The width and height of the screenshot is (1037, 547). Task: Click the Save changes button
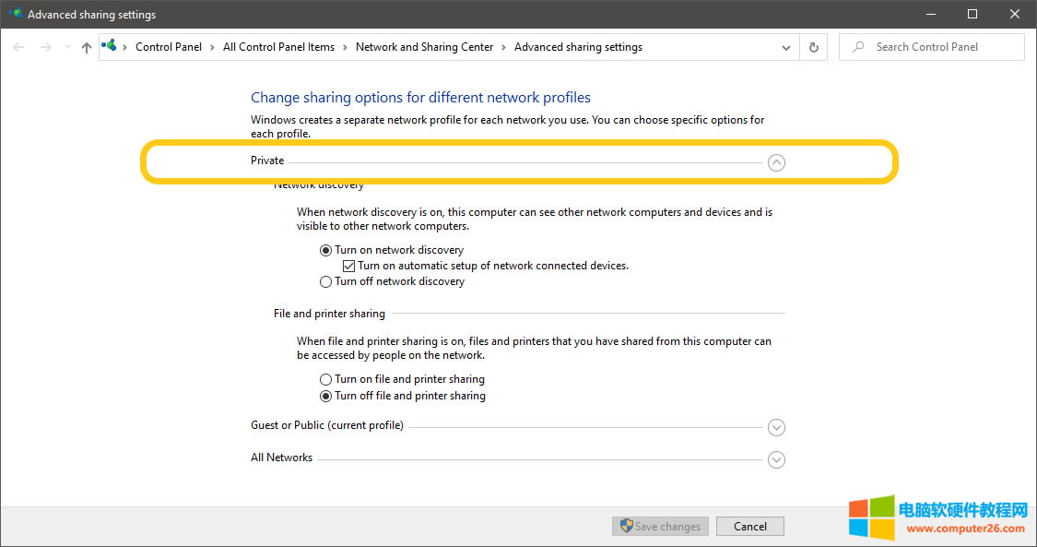tap(660, 526)
